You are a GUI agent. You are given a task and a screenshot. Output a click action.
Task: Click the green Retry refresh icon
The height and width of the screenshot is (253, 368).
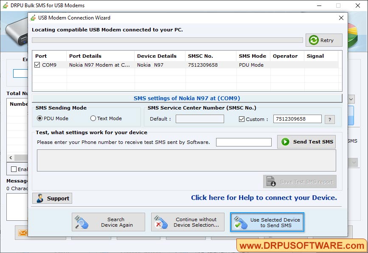315,40
